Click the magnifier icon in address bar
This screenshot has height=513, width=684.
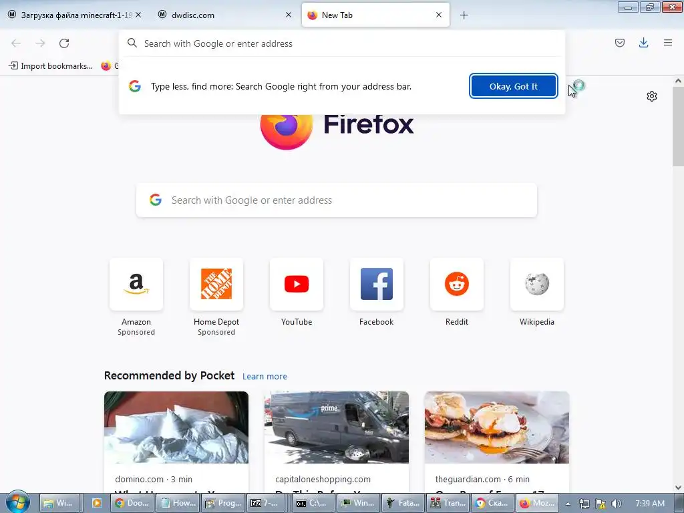click(x=132, y=43)
